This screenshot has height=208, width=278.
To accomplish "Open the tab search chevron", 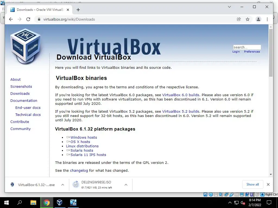I will point(229,7).
